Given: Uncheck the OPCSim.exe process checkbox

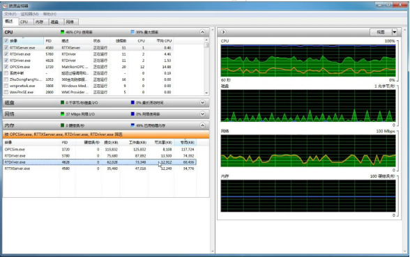Looking at the screenshot, I should tap(6, 67).
